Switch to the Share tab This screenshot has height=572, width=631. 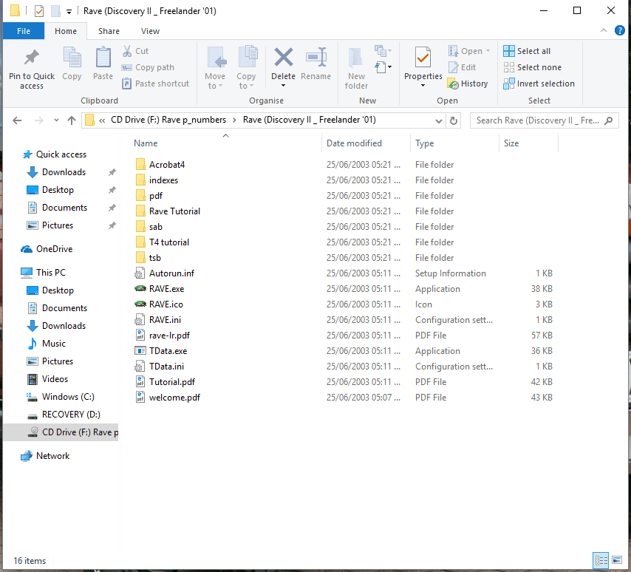coord(109,31)
